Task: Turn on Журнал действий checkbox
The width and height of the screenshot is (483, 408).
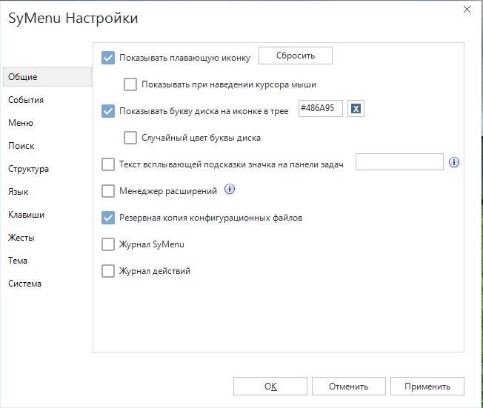Action: click(108, 271)
